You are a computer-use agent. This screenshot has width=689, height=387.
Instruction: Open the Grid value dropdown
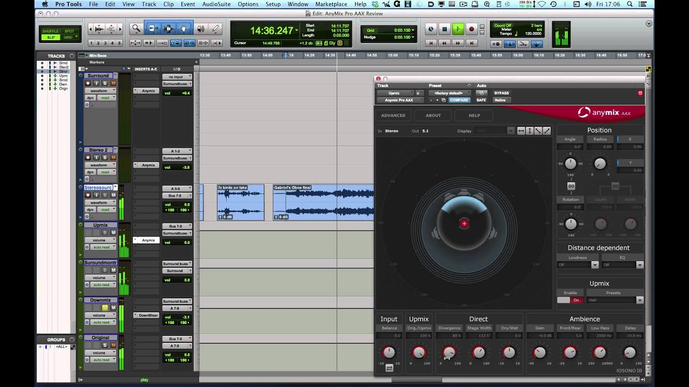[x=404, y=30]
